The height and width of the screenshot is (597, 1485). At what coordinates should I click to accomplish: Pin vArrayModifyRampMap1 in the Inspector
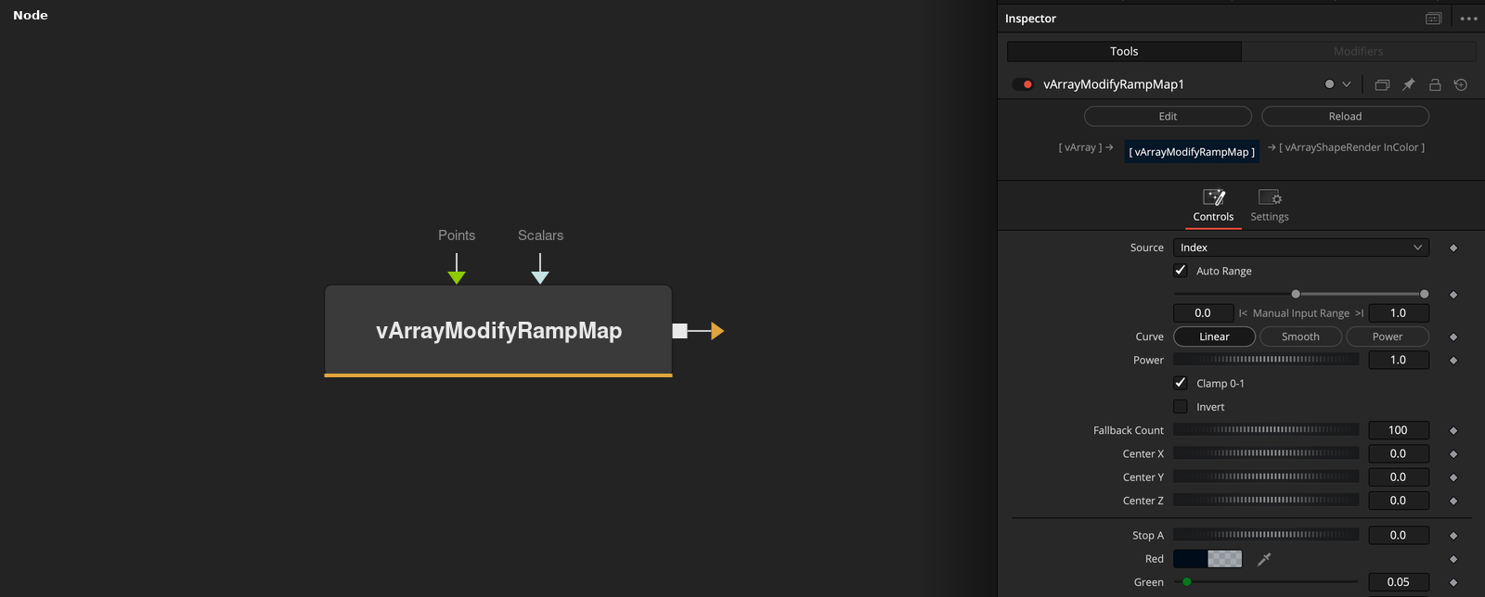(x=1408, y=84)
